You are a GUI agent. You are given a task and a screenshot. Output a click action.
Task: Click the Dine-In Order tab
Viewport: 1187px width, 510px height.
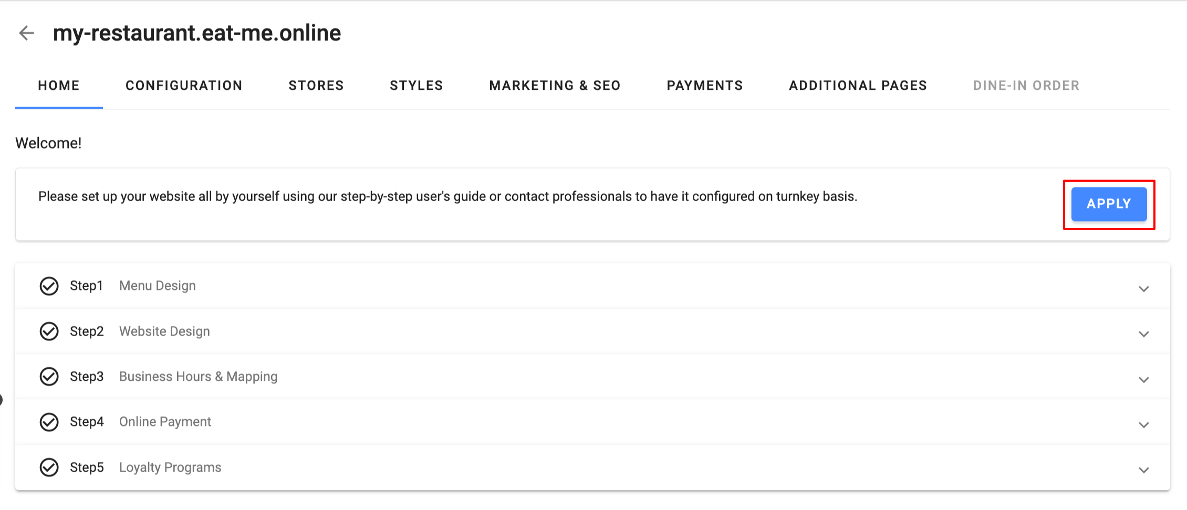pos(1026,86)
